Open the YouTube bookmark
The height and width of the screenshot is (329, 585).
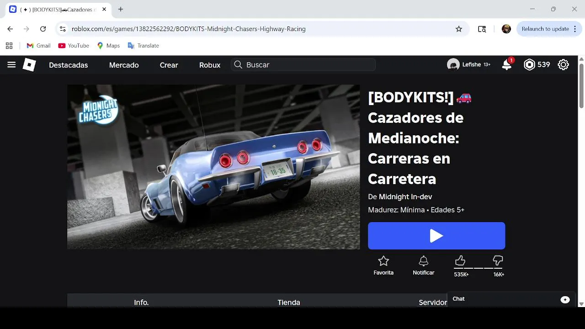click(x=74, y=46)
